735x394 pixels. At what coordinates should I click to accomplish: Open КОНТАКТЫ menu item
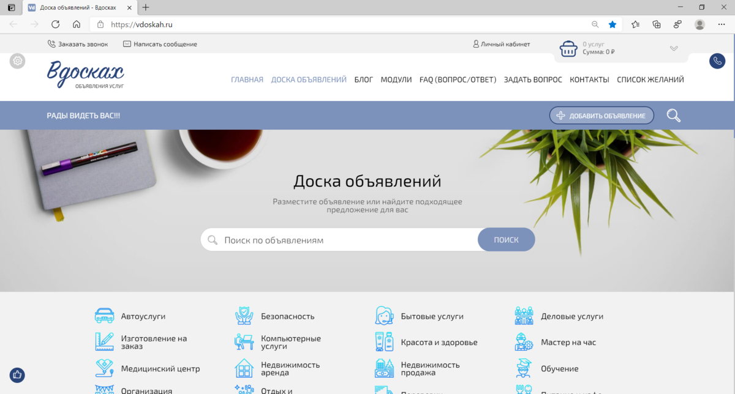pyautogui.click(x=589, y=80)
